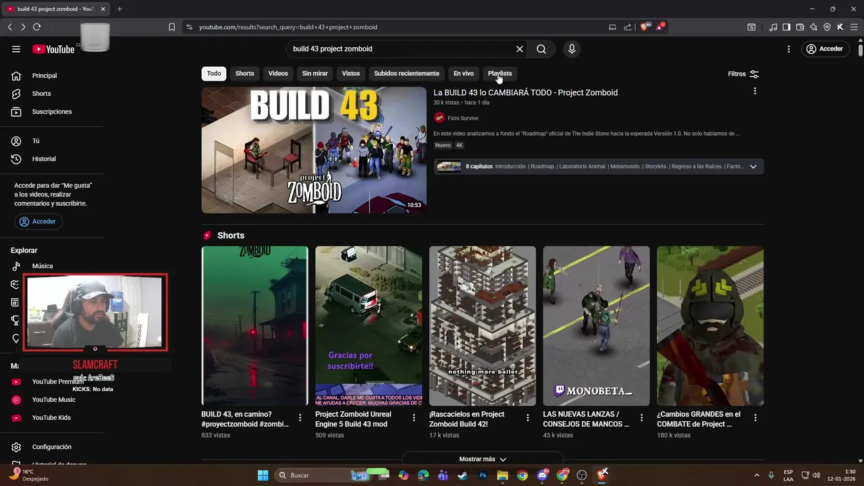The height and width of the screenshot is (486, 864).
Task: Open the BUILD 43, en camino short thumbnail
Action: point(254,326)
